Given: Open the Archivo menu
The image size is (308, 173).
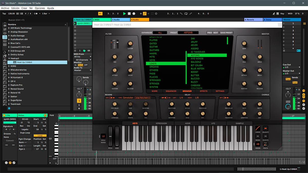Looking at the screenshot, I should click(x=5, y=8).
